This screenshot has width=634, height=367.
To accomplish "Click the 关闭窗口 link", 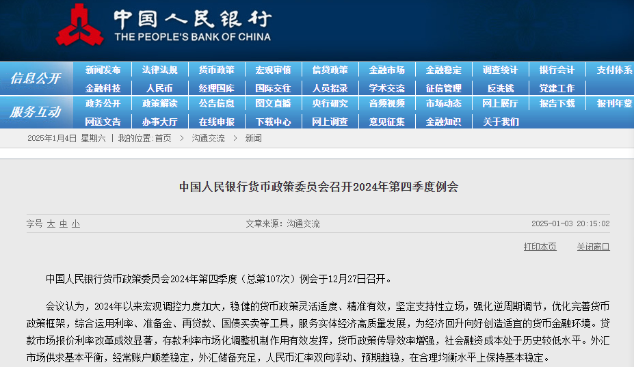I will tap(593, 247).
